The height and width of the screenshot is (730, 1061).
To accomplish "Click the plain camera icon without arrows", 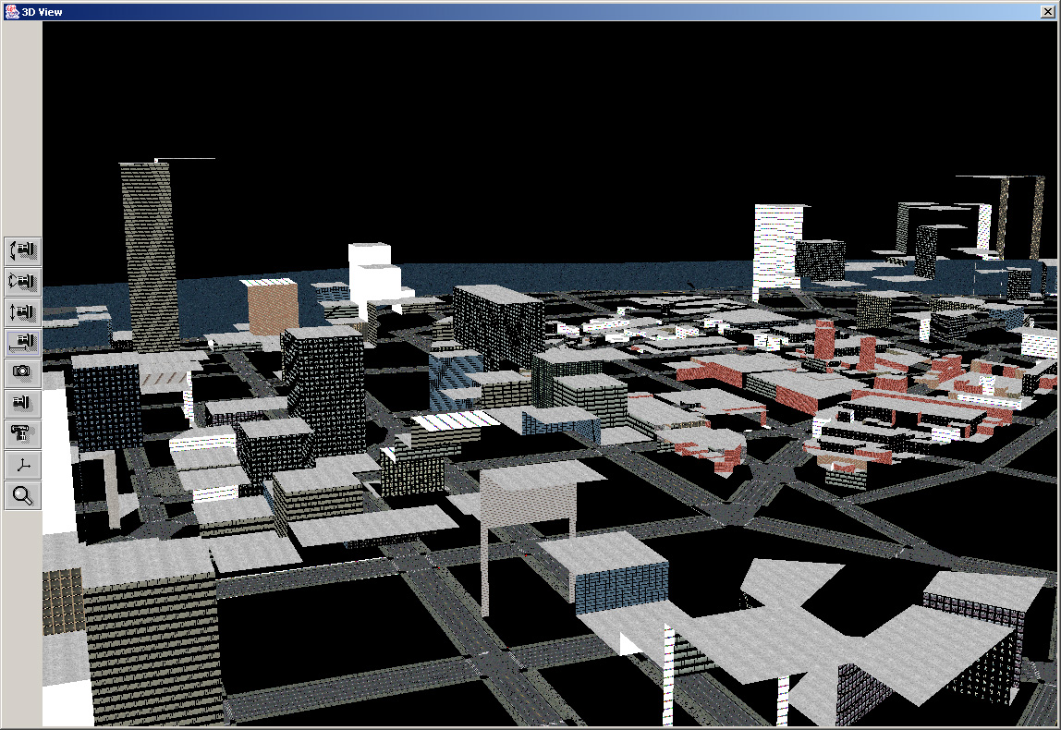I will tap(22, 403).
